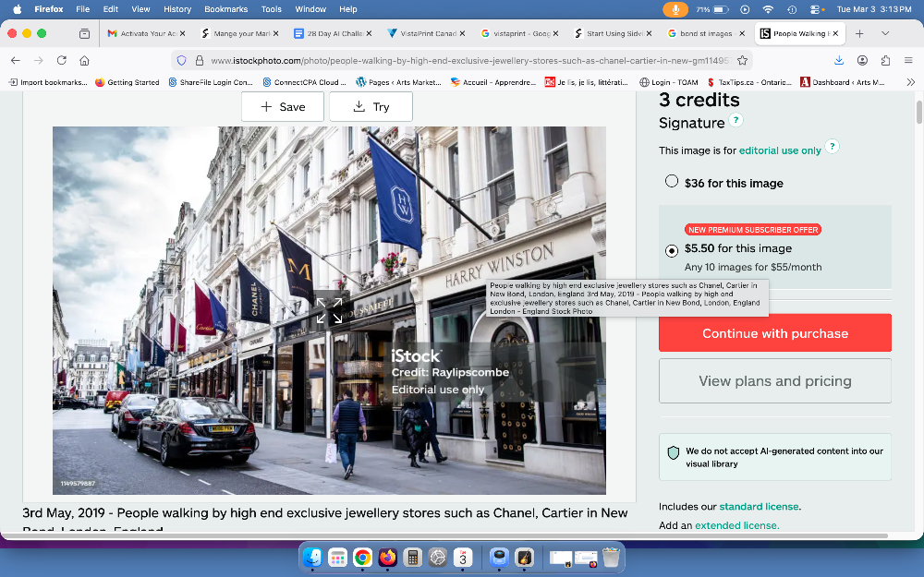Viewport: 924px width, 577px height.
Task: Select the $36 for this image option
Action: [672, 182]
